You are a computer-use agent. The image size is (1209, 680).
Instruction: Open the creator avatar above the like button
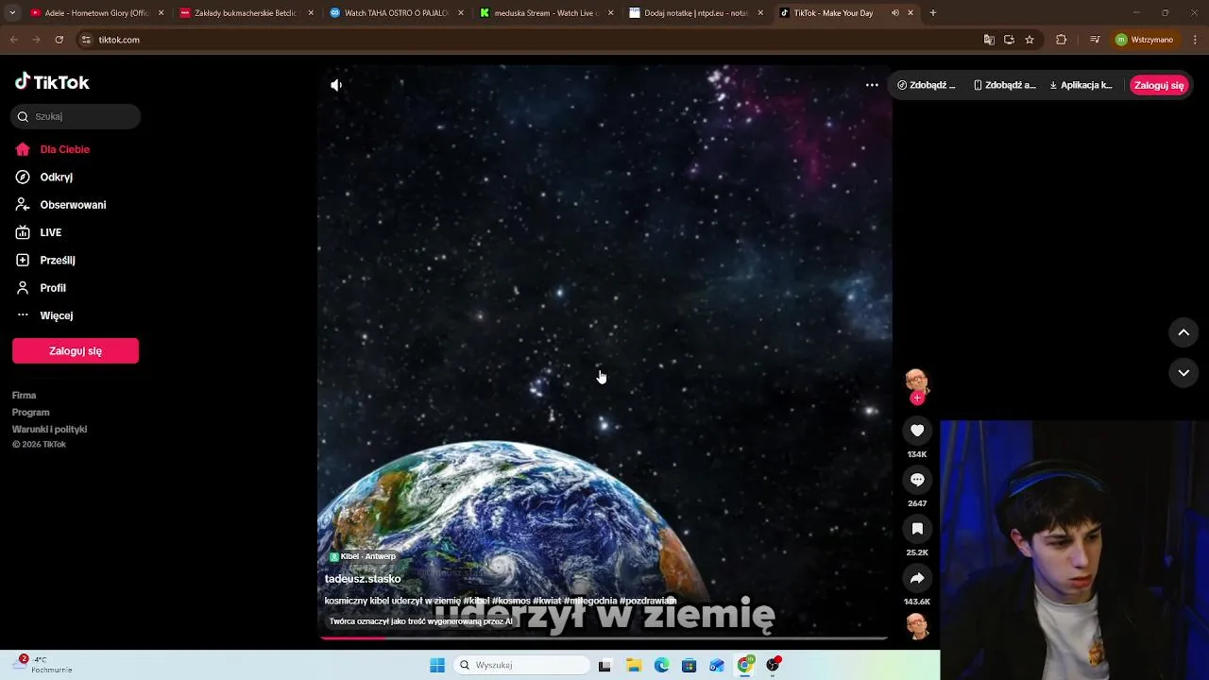pos(917,381)
